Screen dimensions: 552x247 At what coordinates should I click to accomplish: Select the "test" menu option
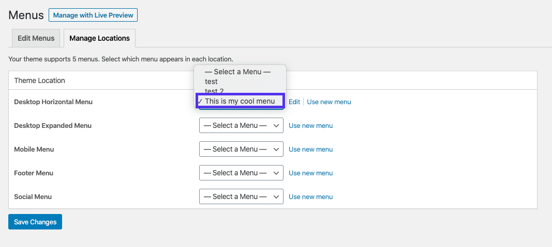click(211, 81)
